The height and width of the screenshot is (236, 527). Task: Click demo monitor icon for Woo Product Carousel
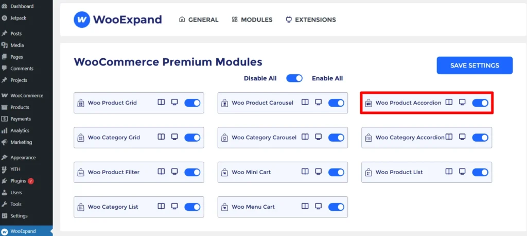[319, 103]
